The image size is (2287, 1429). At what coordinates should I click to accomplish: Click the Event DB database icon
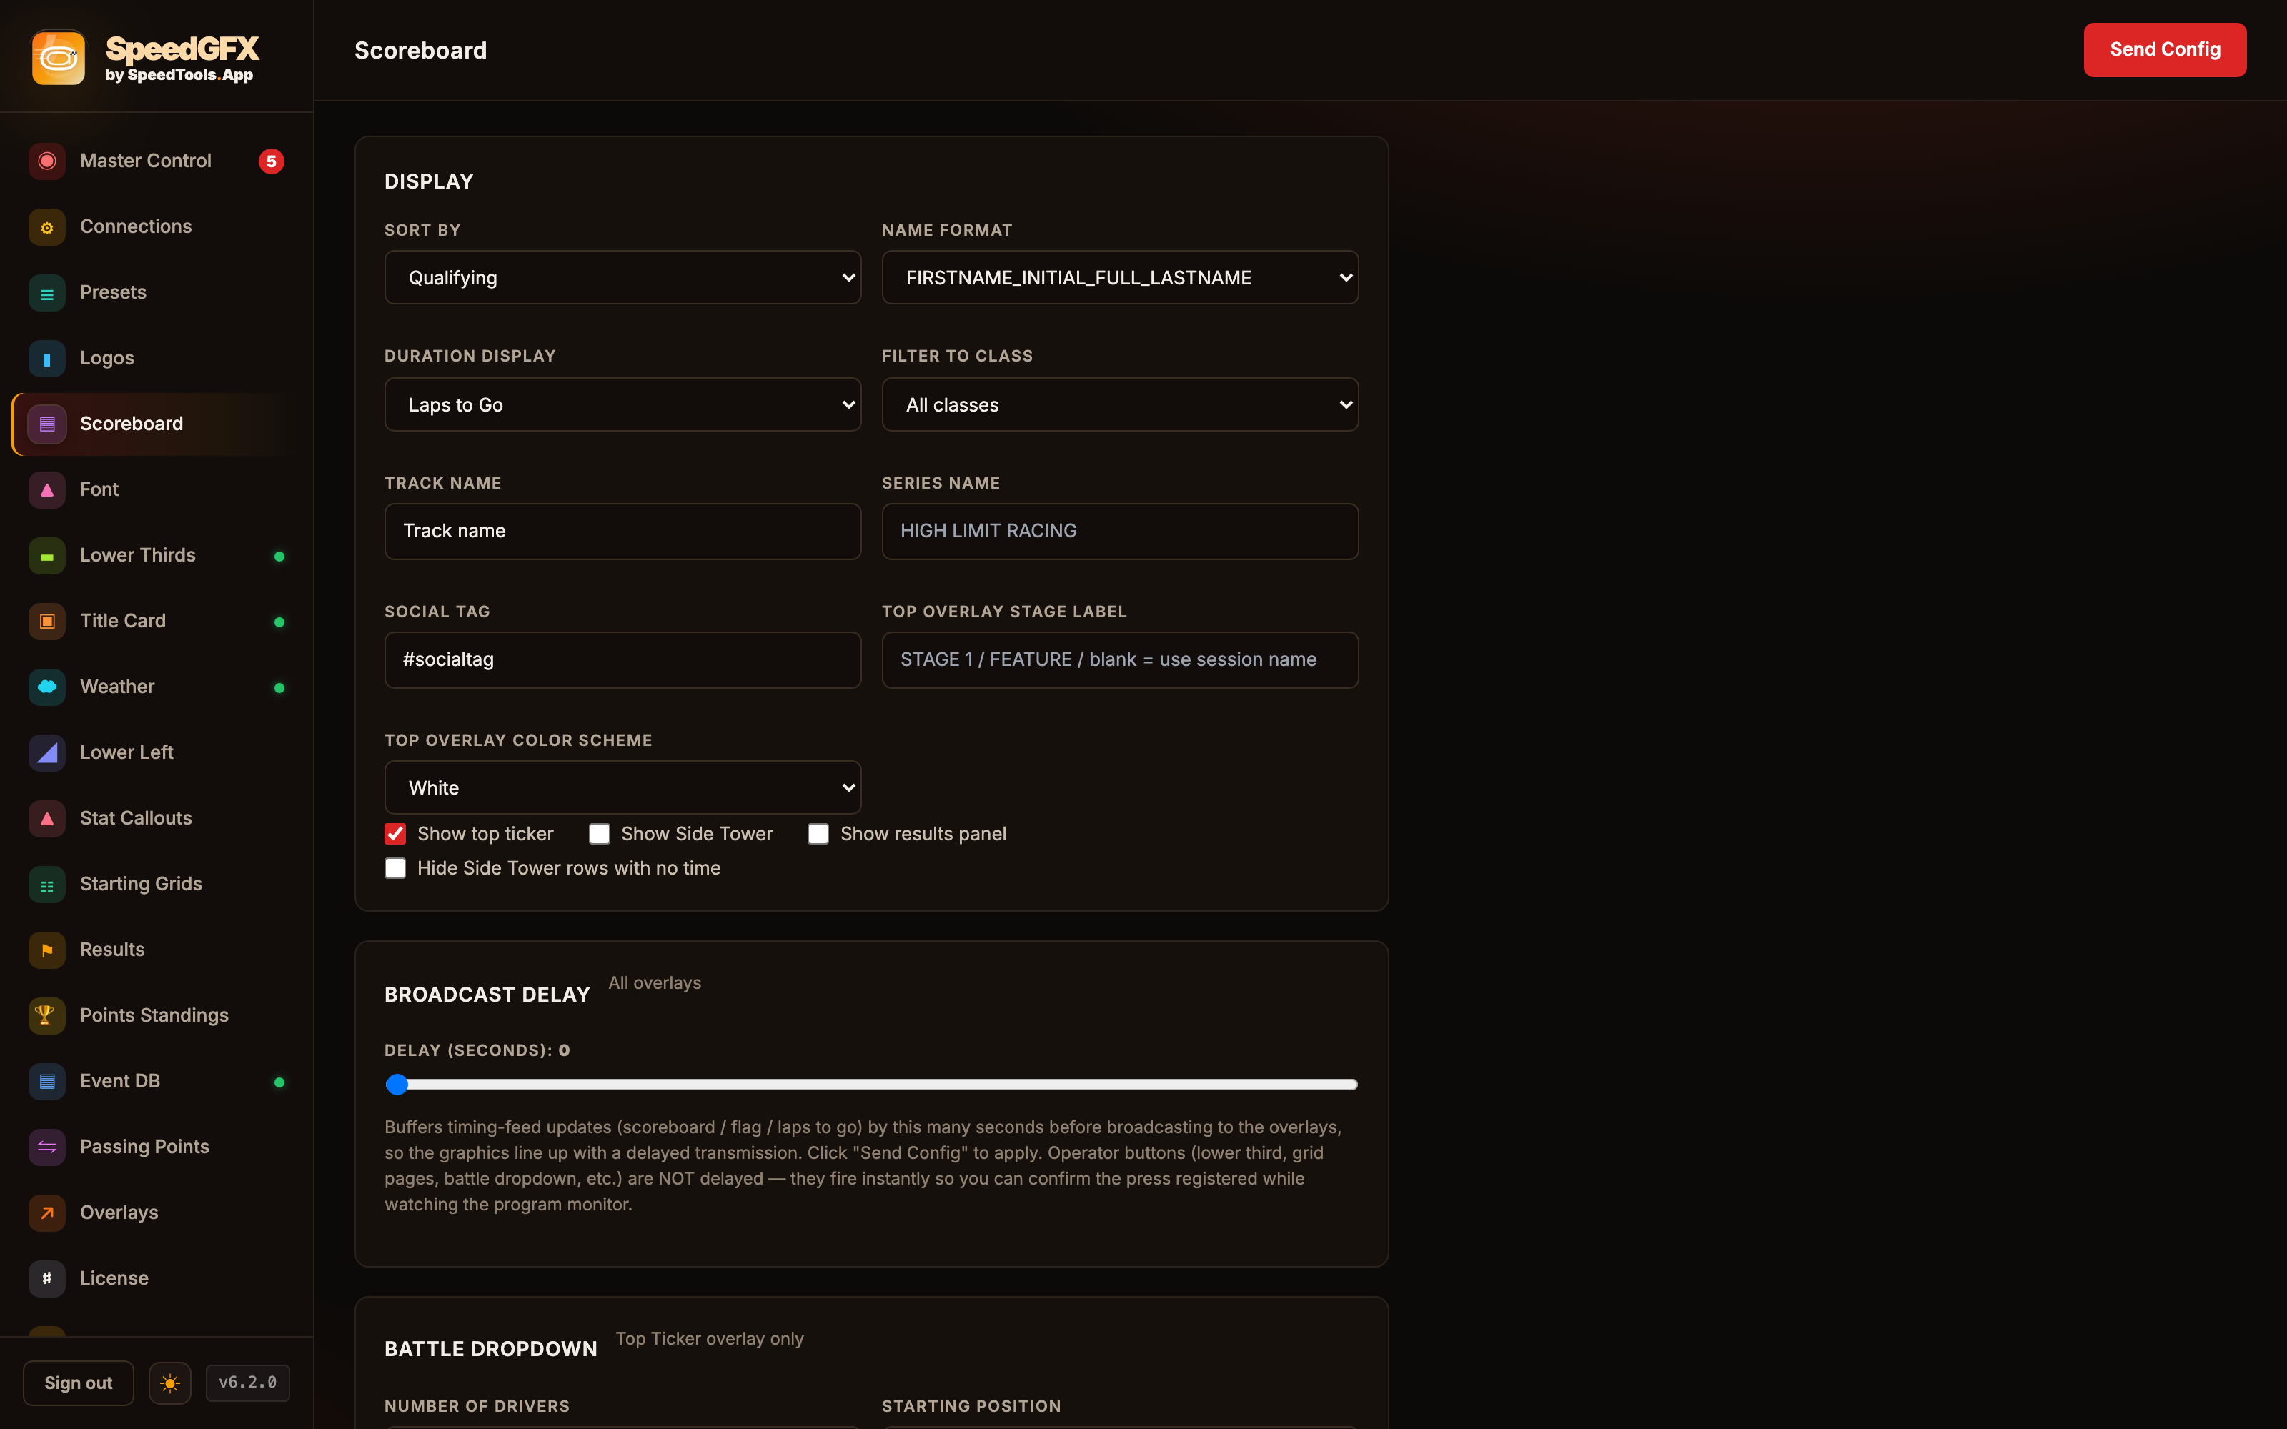point(47,1081)
